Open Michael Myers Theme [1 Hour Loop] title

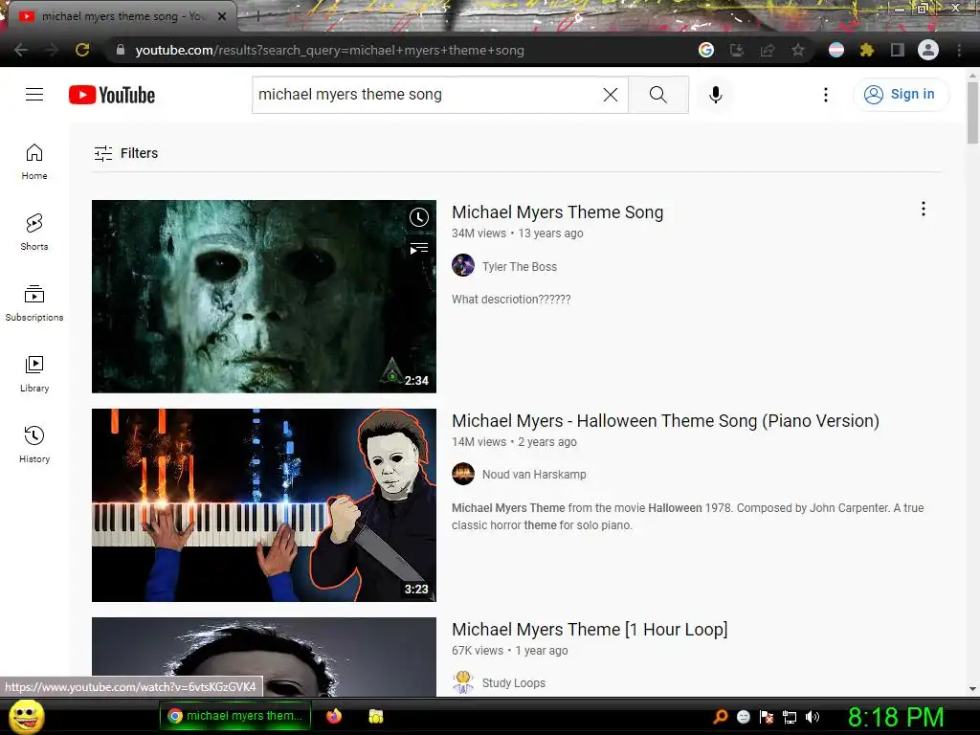[x=590, y=630]
